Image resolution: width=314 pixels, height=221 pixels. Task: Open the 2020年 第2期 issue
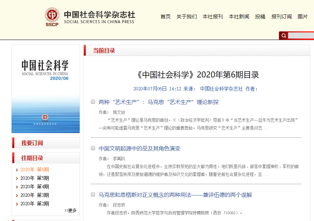point(35,204)
